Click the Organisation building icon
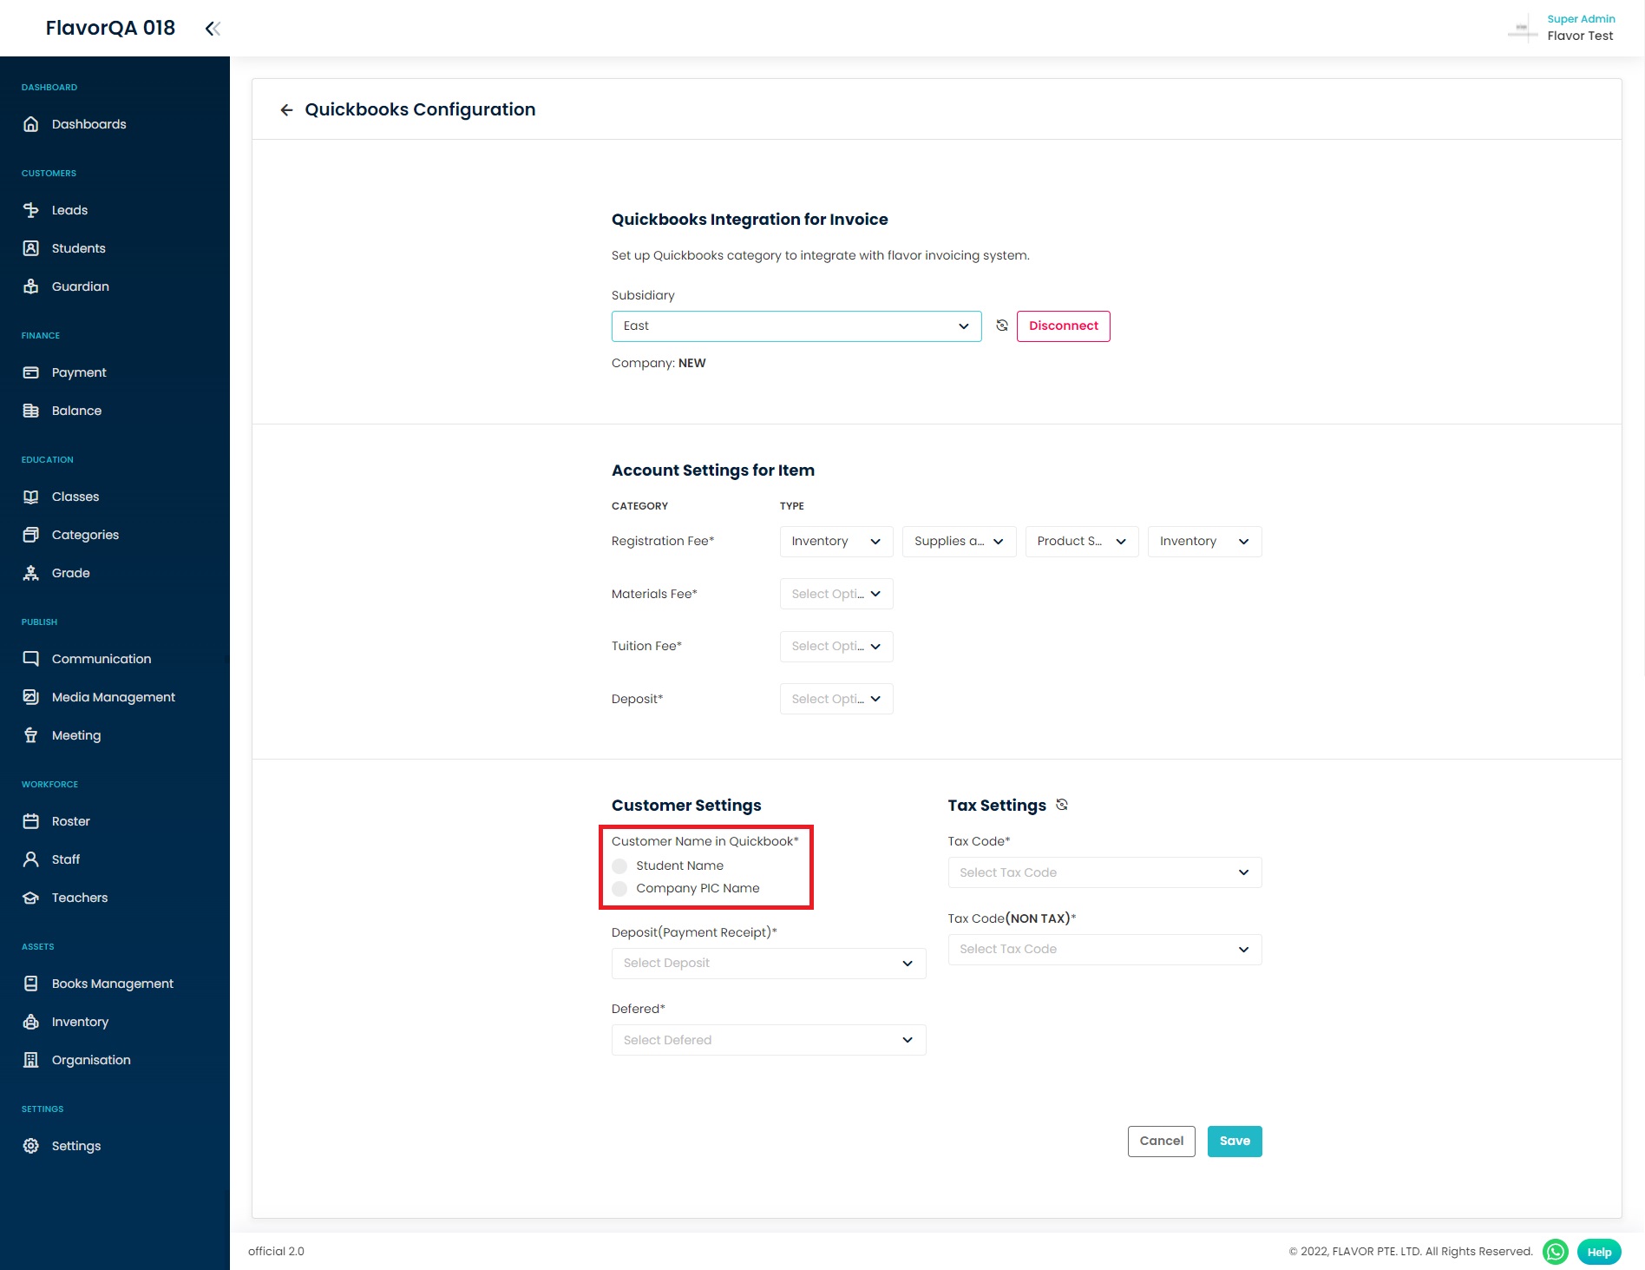 31,1060
